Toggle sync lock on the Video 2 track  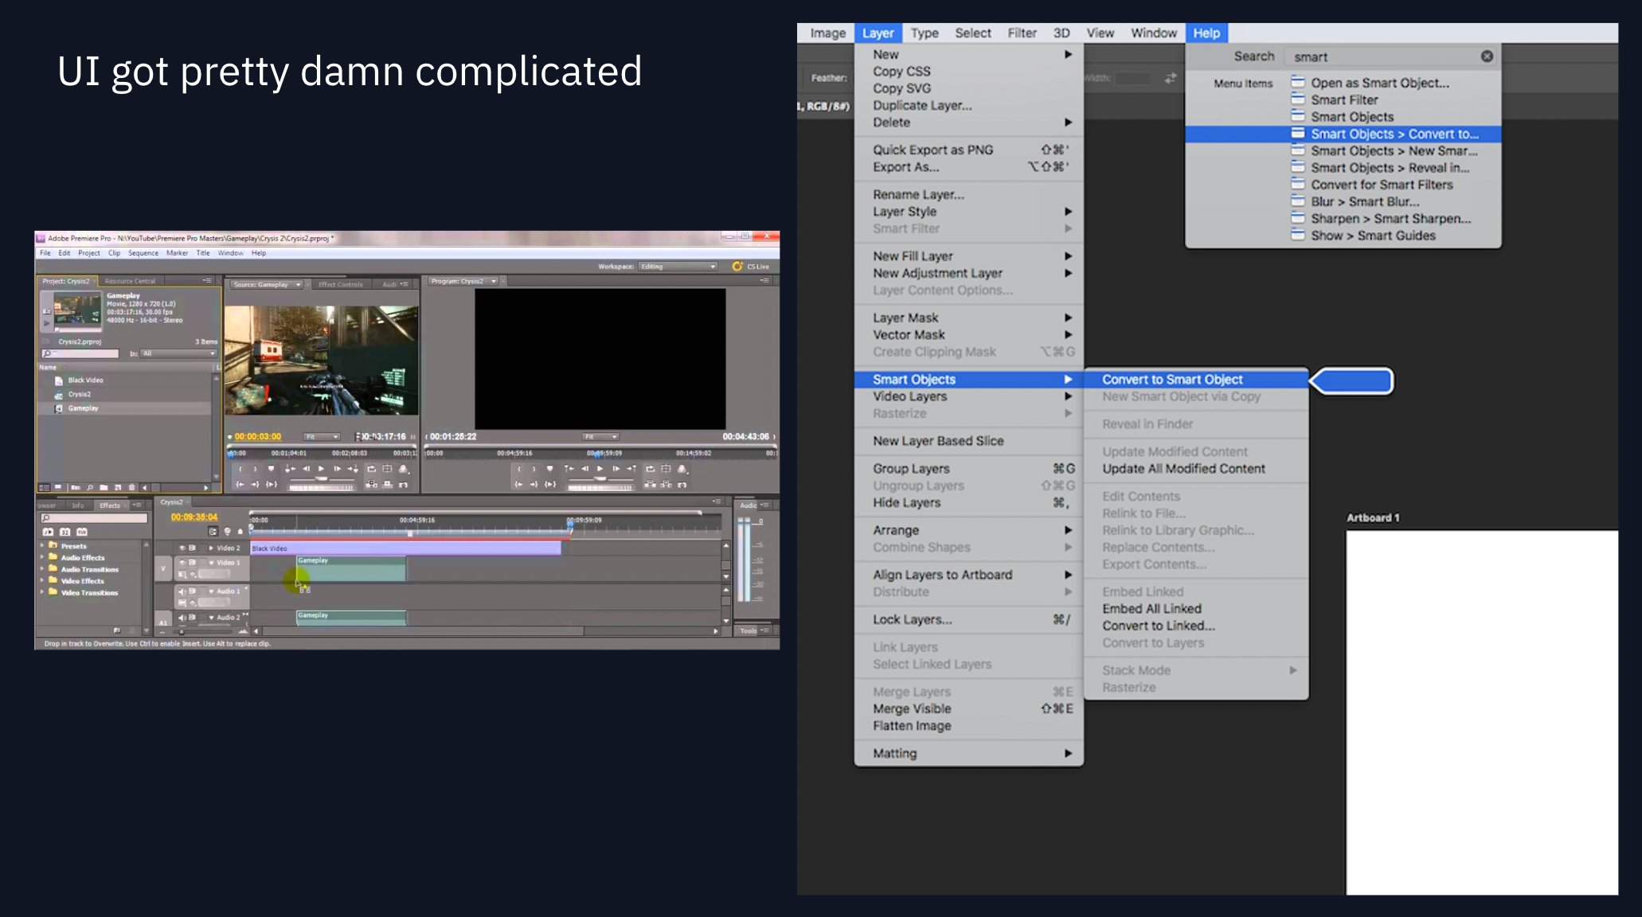tap(192, 548)
